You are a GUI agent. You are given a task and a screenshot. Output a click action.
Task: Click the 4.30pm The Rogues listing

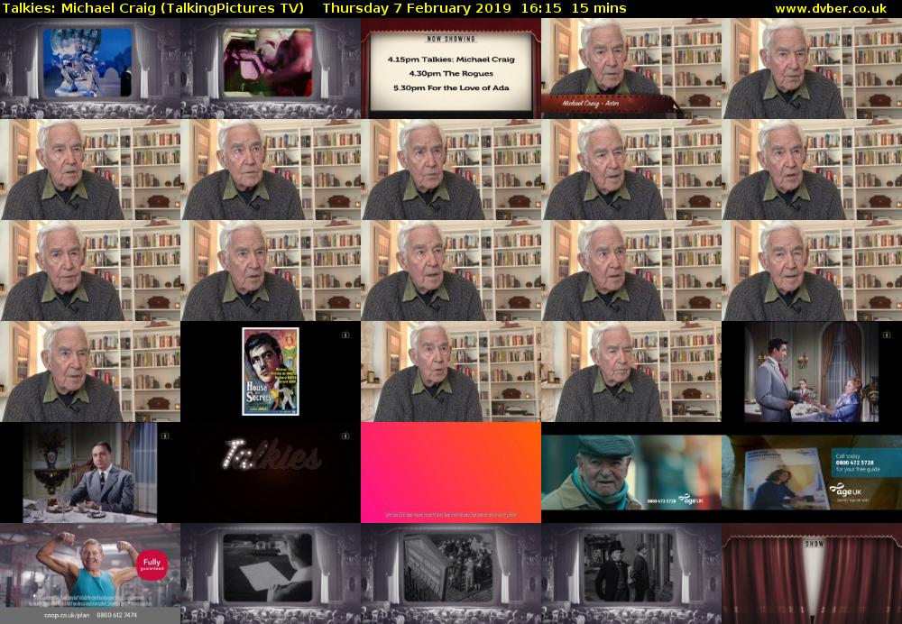coord(451,73)
